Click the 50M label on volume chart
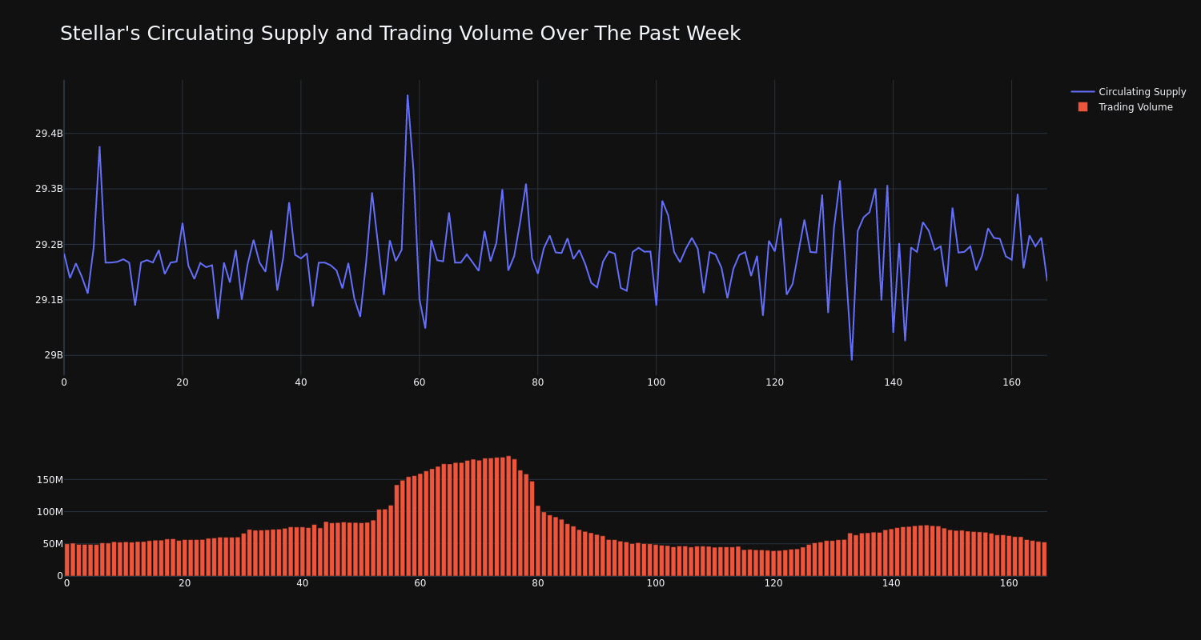The width and height of the screenshot is (1201, 640). 52,544
